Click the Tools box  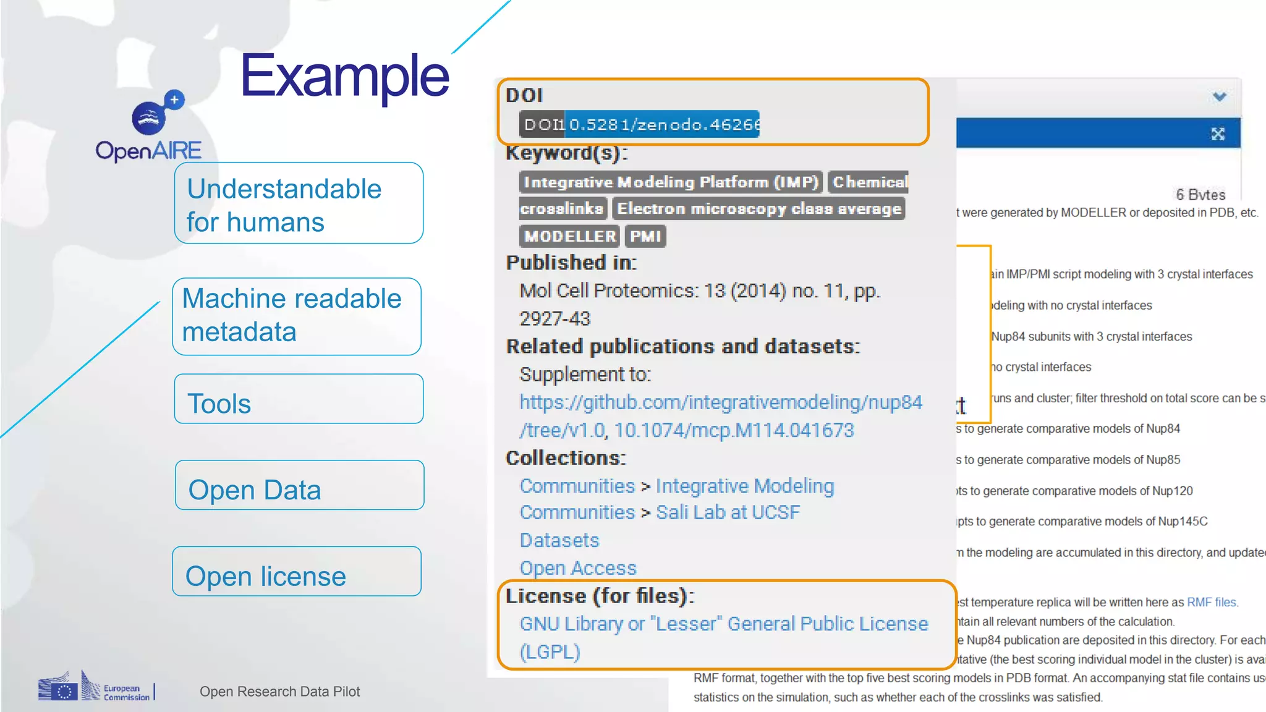299,399
